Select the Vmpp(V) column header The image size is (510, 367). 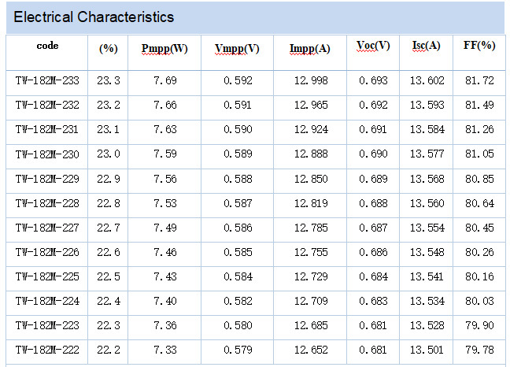pos(237,48)
